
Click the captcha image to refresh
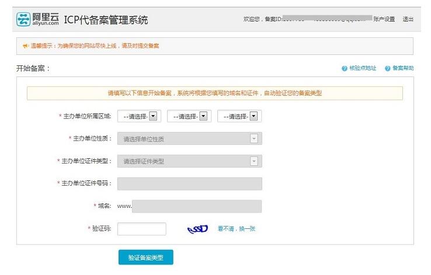[x=197, y=229]
